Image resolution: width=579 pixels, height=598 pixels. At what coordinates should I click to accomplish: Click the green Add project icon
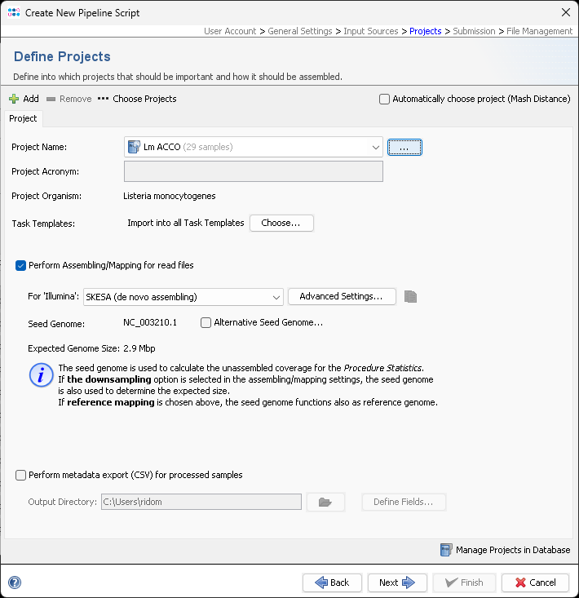[14, 99]
